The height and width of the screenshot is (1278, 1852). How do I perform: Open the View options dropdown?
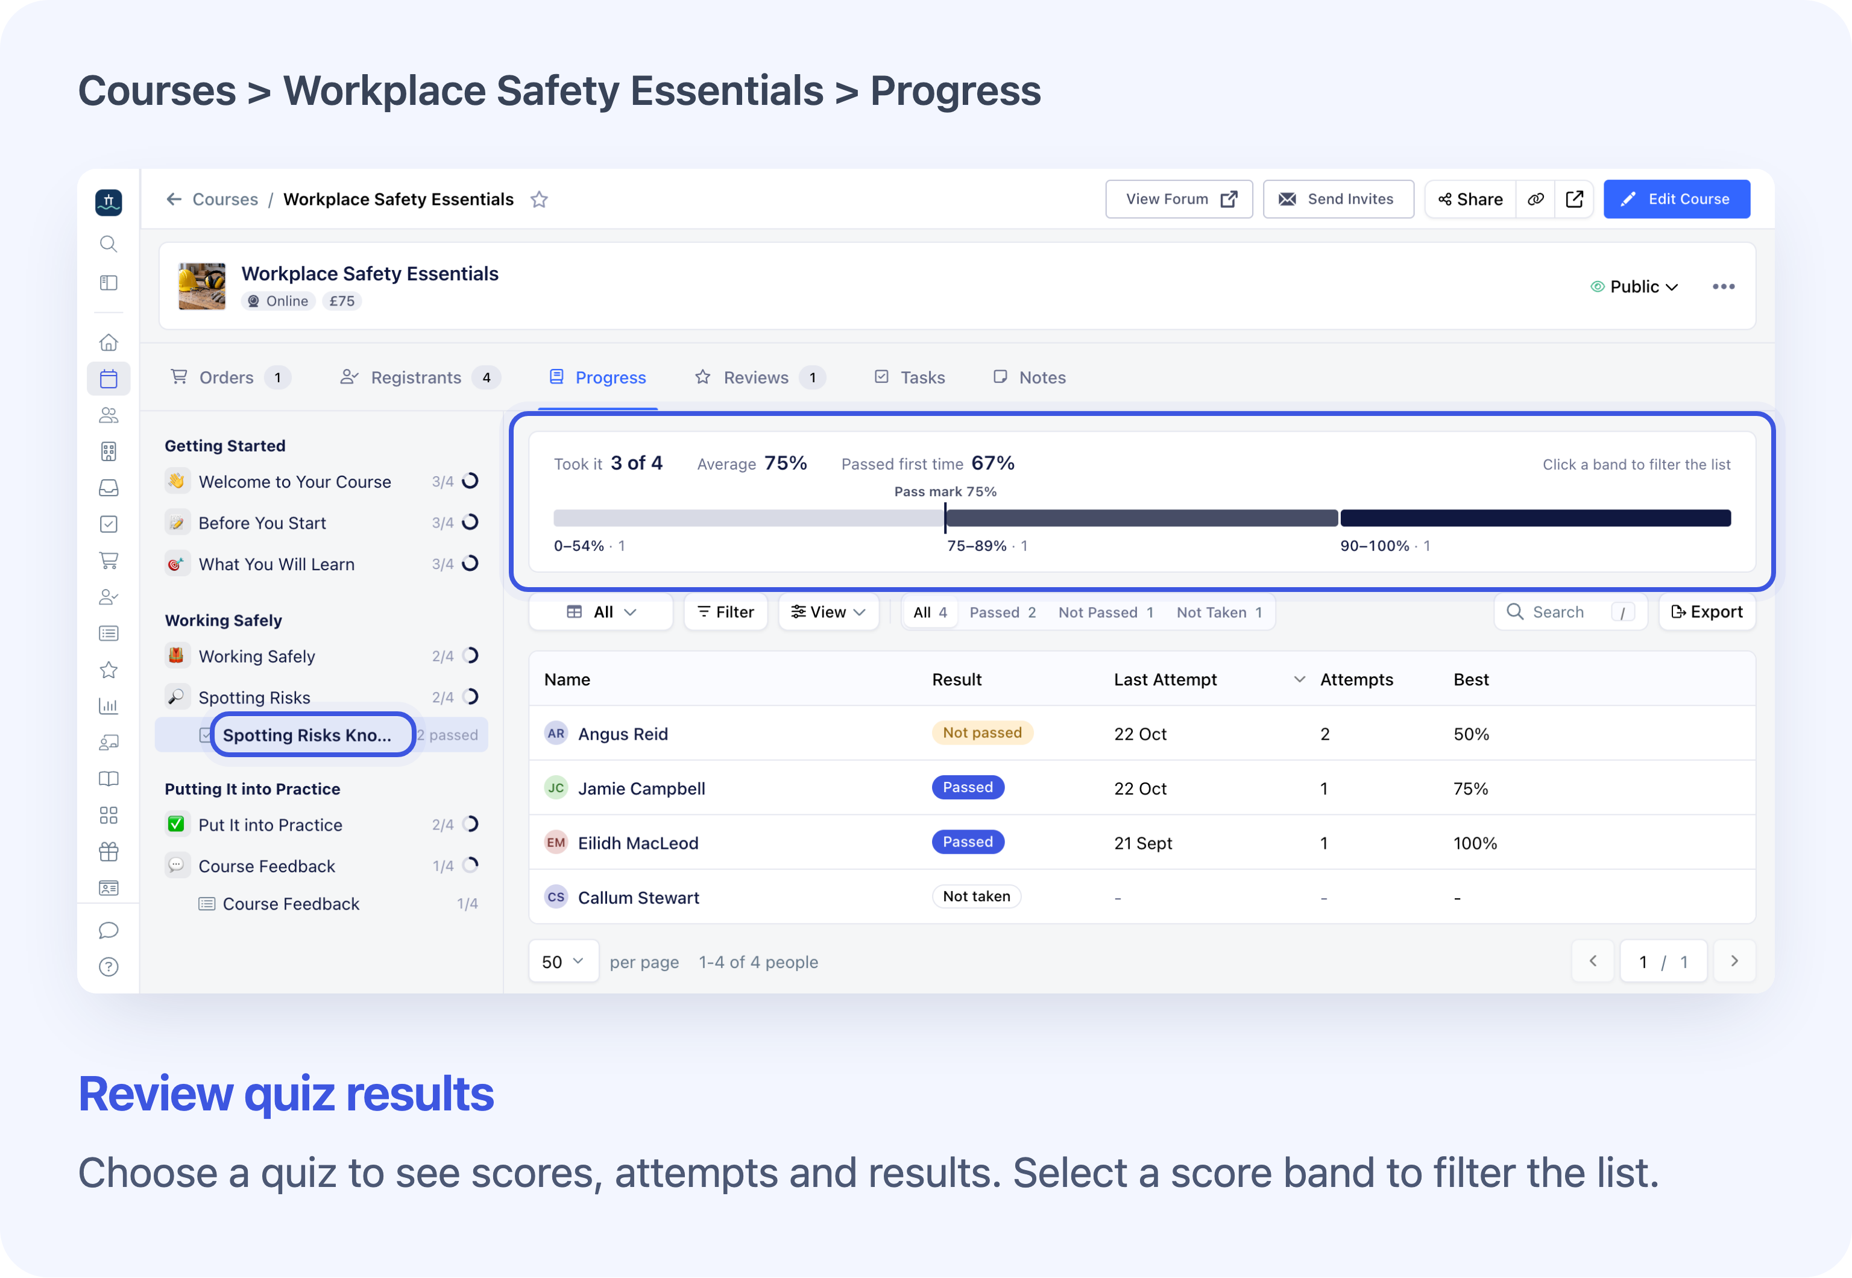click(x=828, y=612)
